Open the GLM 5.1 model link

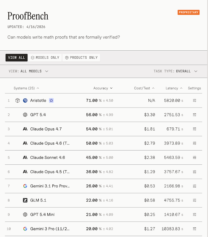coord(38,200)
